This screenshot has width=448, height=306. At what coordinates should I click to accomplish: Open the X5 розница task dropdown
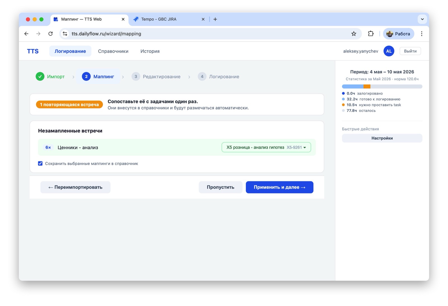pyautogui.click(x=266, y=147)
